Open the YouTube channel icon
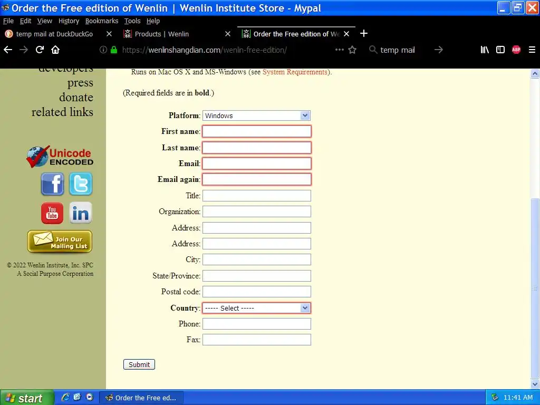The height and width of the screenshot is (405, 540). pyautogui.click(x=52, y=213)
